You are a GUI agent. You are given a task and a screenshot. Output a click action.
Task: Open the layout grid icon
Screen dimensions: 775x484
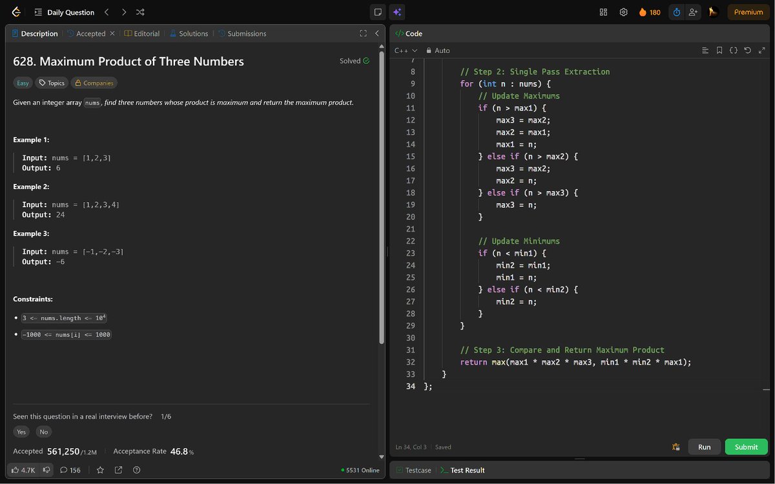point(603,12)
